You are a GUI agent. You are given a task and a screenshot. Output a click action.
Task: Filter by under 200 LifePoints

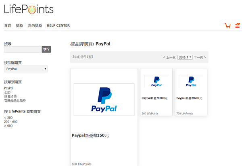pos(8,118)
